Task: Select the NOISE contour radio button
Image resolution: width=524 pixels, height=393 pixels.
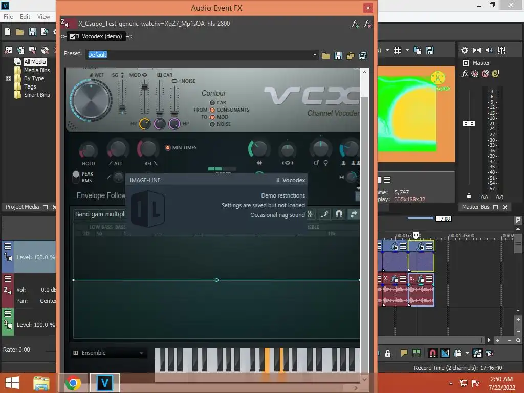Action: pyautogui.click(x=212, y=124)
